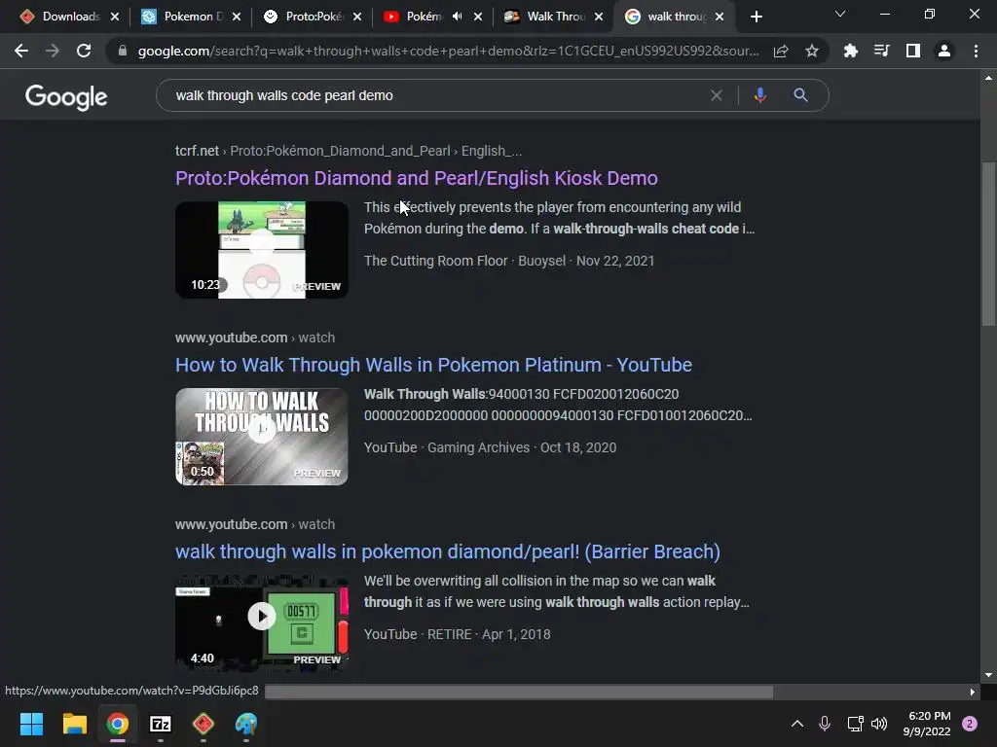997x747 pixels.
Task: Share this page from the address bar
Action: pos(781,51)
